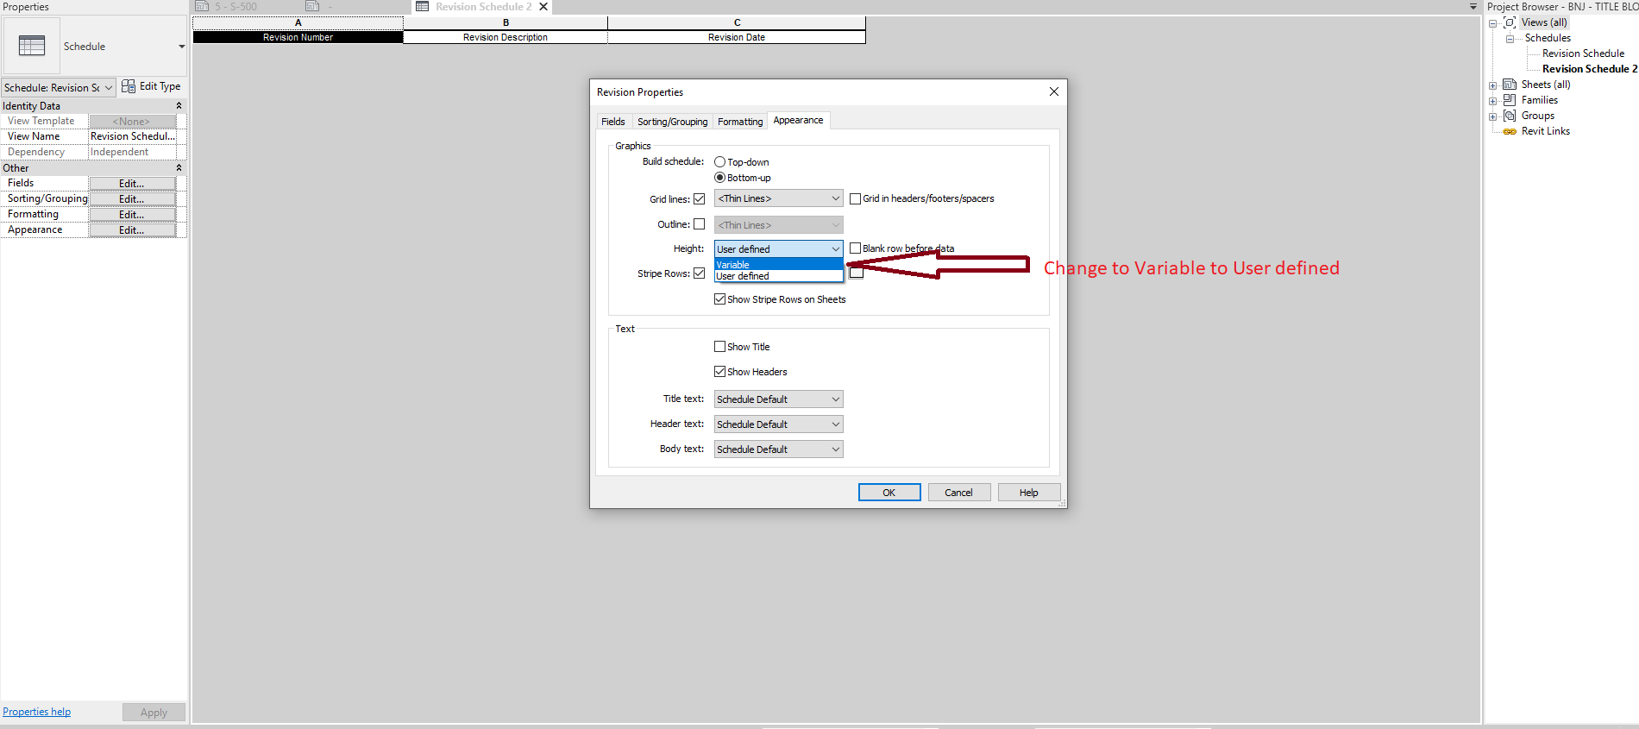This screenshot has height=729, width=1639.
Task: Uncheck the Show Headers checkbox
Action: pyautogui.click(x=719, y=372)
